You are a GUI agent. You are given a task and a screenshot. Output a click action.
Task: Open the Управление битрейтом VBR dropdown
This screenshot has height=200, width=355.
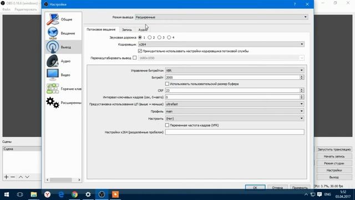pyautogui.click(x=235, y=71)
